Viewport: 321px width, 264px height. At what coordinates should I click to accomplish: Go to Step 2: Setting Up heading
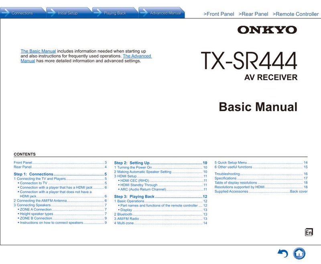pyautogui.click(x=161, y=163)
